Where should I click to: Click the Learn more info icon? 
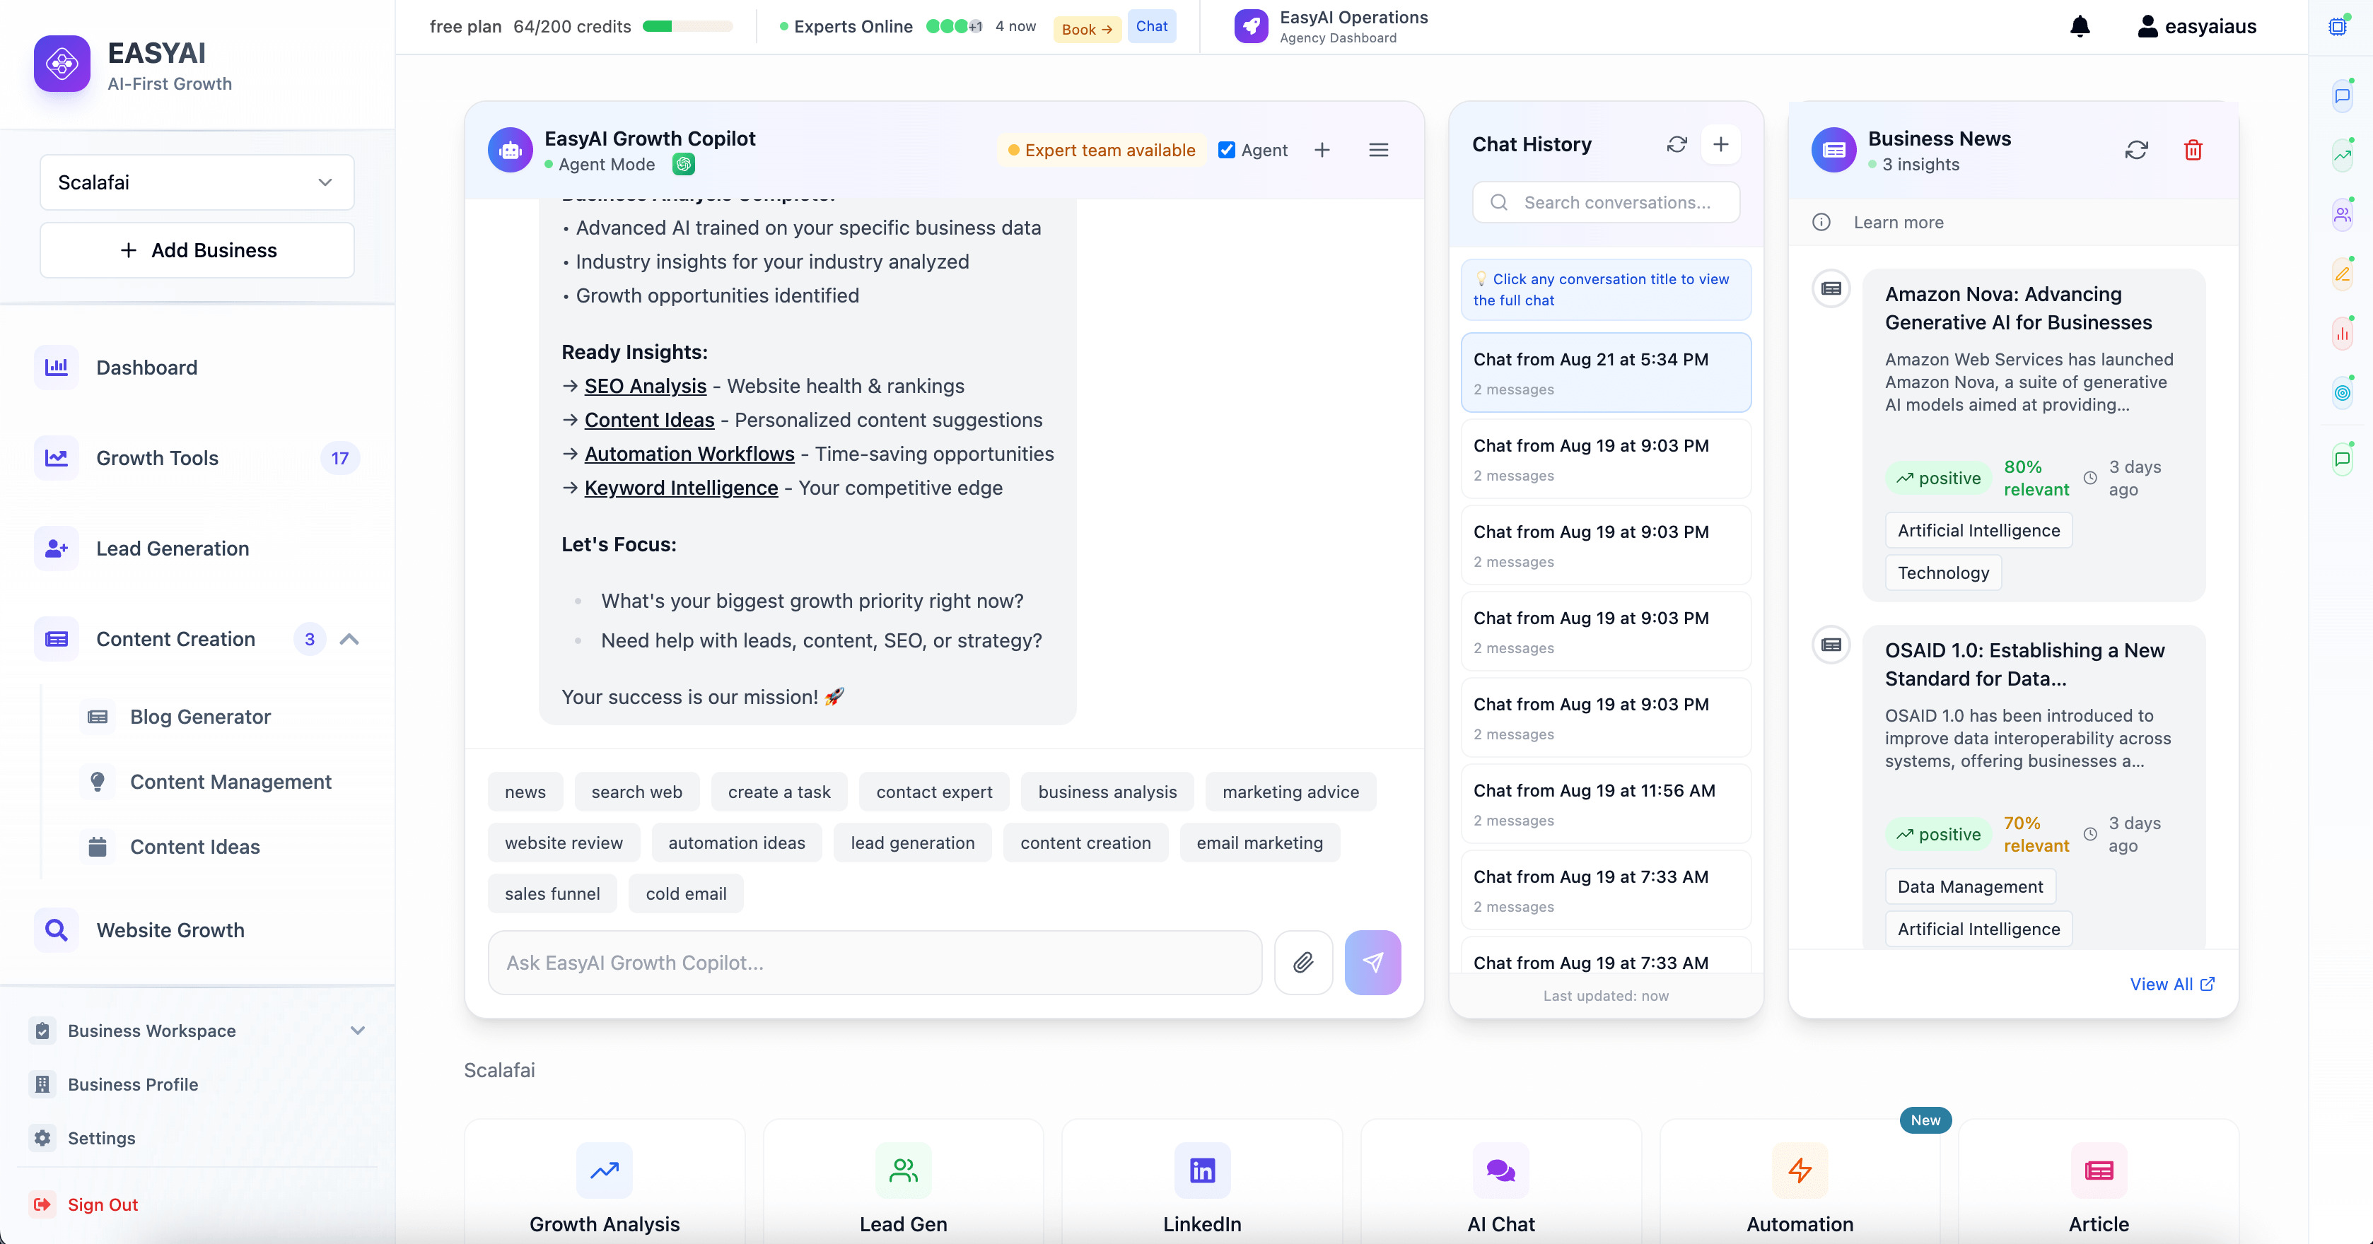1821,222
